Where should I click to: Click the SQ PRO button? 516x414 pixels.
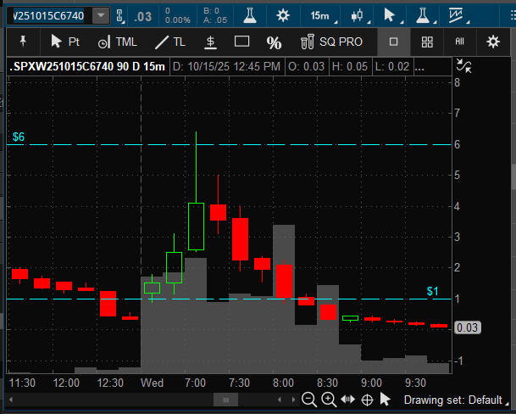(332, 42)
